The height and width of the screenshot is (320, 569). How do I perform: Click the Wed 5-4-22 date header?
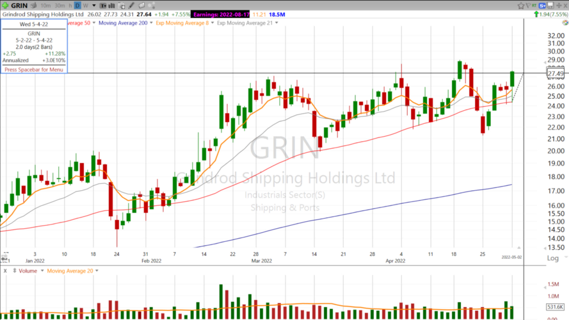point(34,24)
